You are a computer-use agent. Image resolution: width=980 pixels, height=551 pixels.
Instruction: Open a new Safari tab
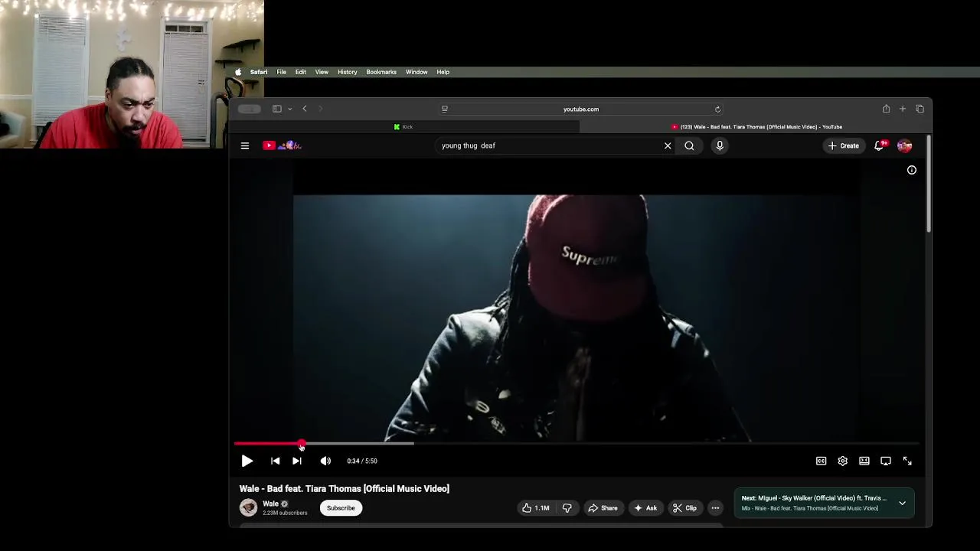coord(903,109)
